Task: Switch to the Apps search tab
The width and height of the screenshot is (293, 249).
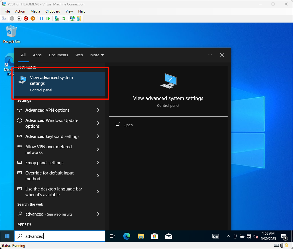Action: coord(37,55)
